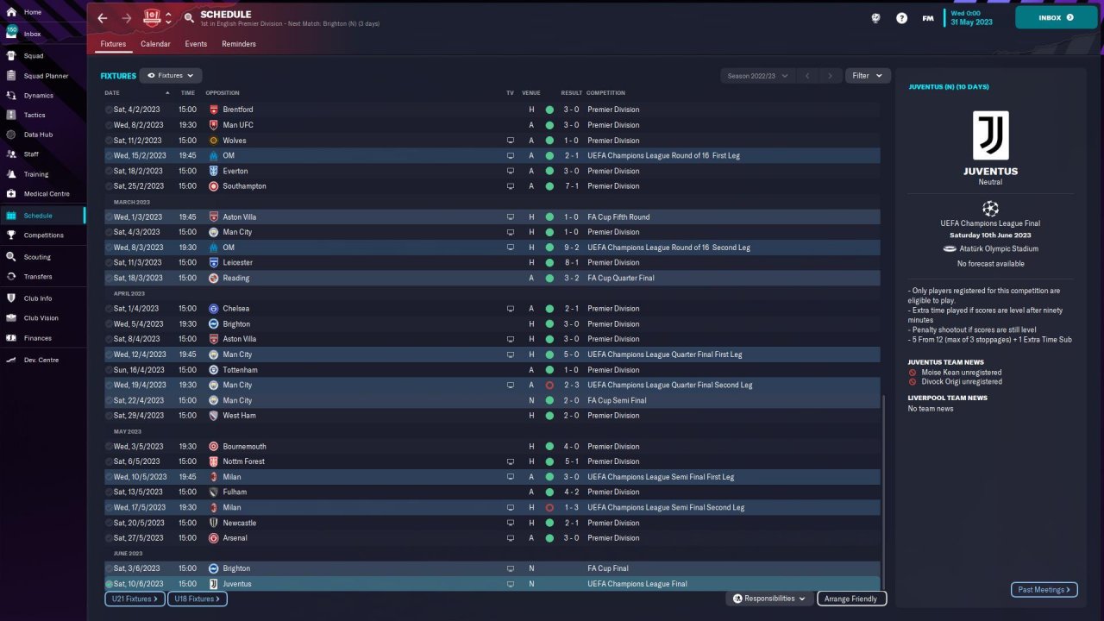Viewport: 1104px width, 621px height.
Task: Open the Scouting sidebar section
Action: (x=36, y=257)
